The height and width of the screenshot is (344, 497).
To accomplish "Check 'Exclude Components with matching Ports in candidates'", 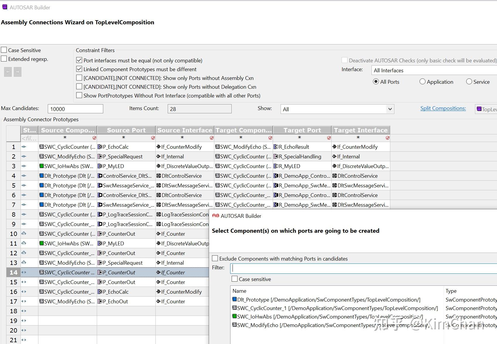I will [215, 259].
